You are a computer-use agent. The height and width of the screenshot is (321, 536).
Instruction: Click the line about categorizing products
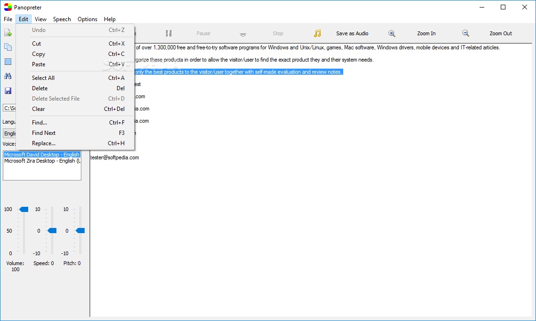[x=254, y=60]
